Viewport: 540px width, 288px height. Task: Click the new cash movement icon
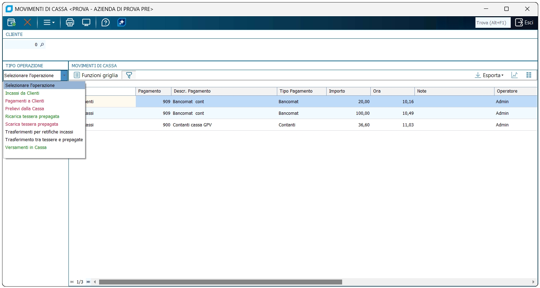[x=11, y=23]
